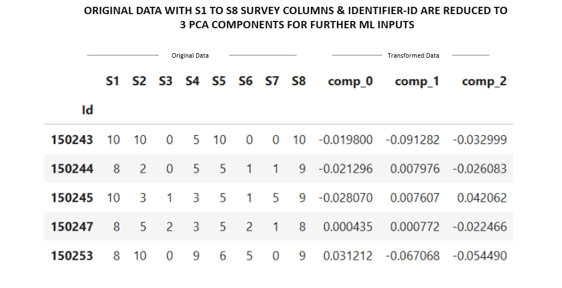Click comp_0 value 0.000435
This screenshot has width=562, height=288.
[x=348, y=227]
